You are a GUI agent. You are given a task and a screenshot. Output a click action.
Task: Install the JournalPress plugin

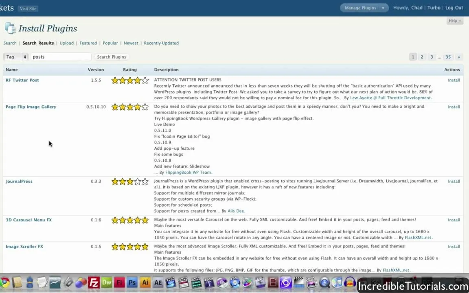(x=454, y=181)
